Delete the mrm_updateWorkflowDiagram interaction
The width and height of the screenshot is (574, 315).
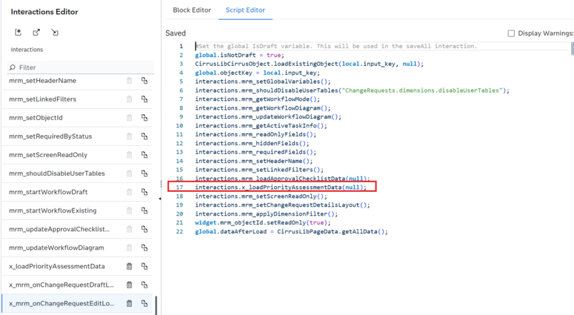pos(129,248)
